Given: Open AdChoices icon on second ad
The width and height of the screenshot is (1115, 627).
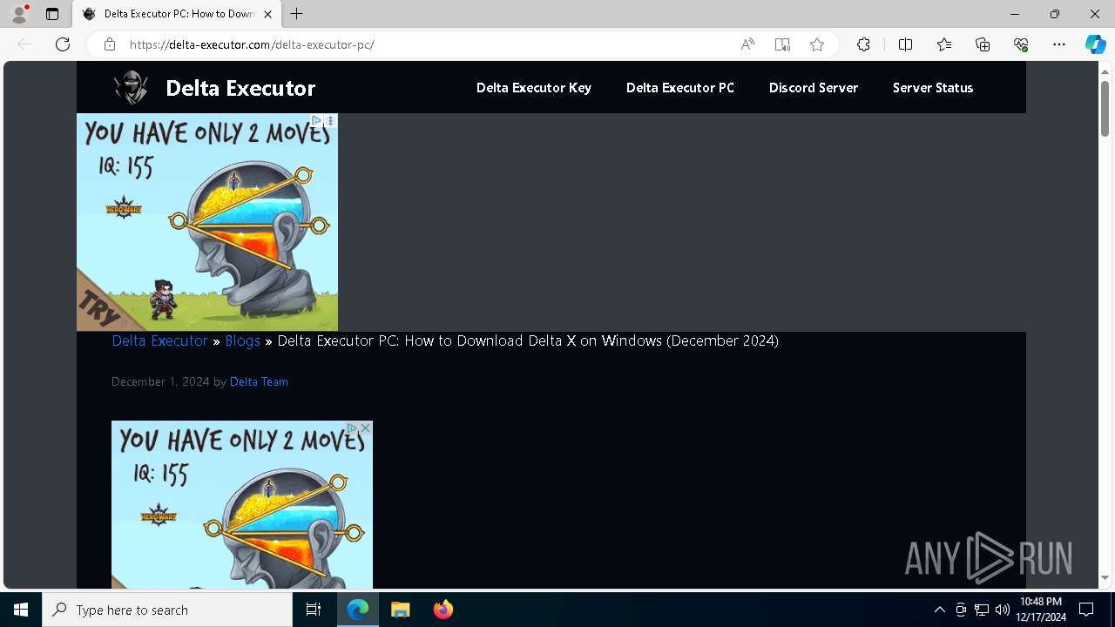Looking at the screenshot, I should pyautogui.click(x=352, y=428).
